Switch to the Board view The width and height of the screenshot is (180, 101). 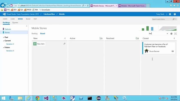coord(42,34)
